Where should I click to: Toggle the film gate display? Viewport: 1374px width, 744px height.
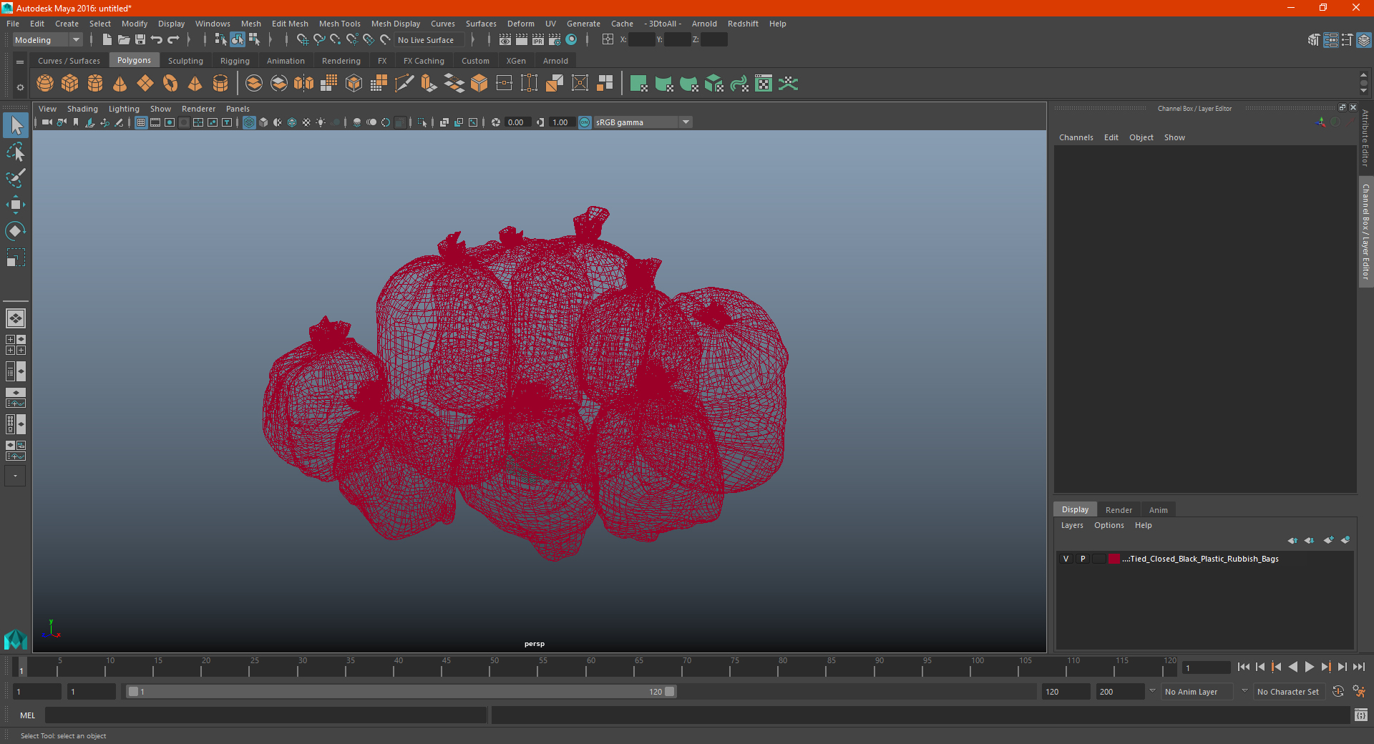point(155,122)
